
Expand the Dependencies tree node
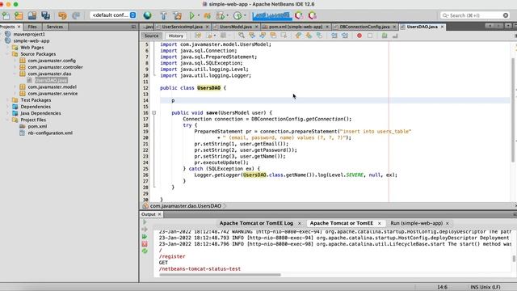(x=8, y=107)
